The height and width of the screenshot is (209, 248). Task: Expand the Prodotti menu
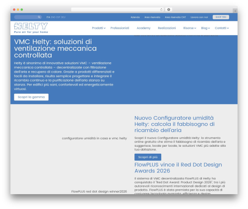(x=99, y=28)
